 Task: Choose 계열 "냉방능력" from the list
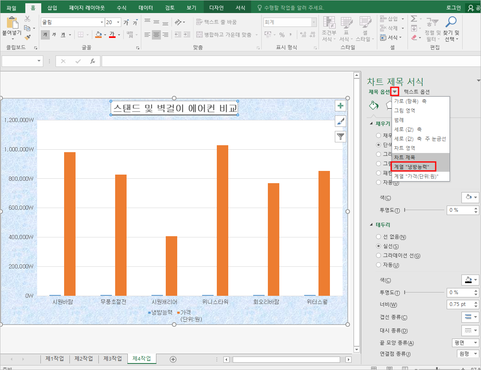(x=421, y=167)
